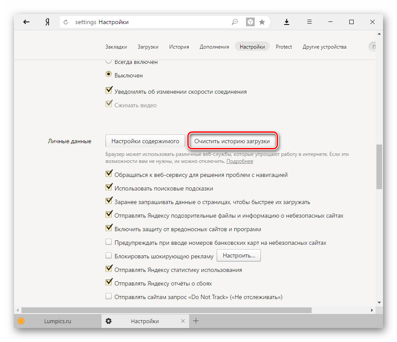Click Настройки содержимого button
The height and width of the screenshot is (342, 397).
click(x=145, y=141)
